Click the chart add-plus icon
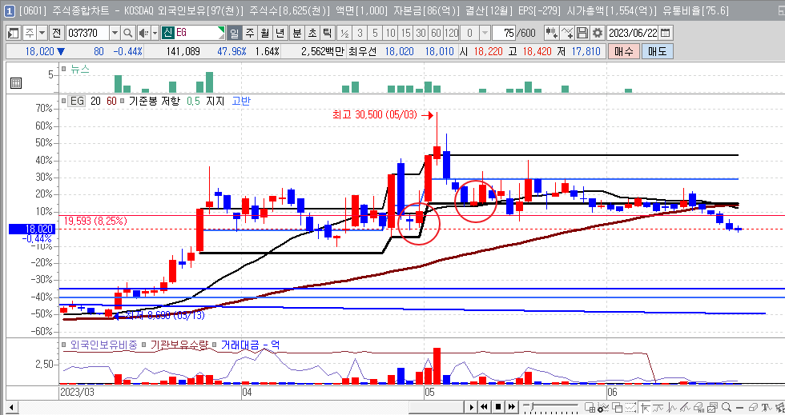The height and width of the screenshot is (415, 785). pos(604,407)
